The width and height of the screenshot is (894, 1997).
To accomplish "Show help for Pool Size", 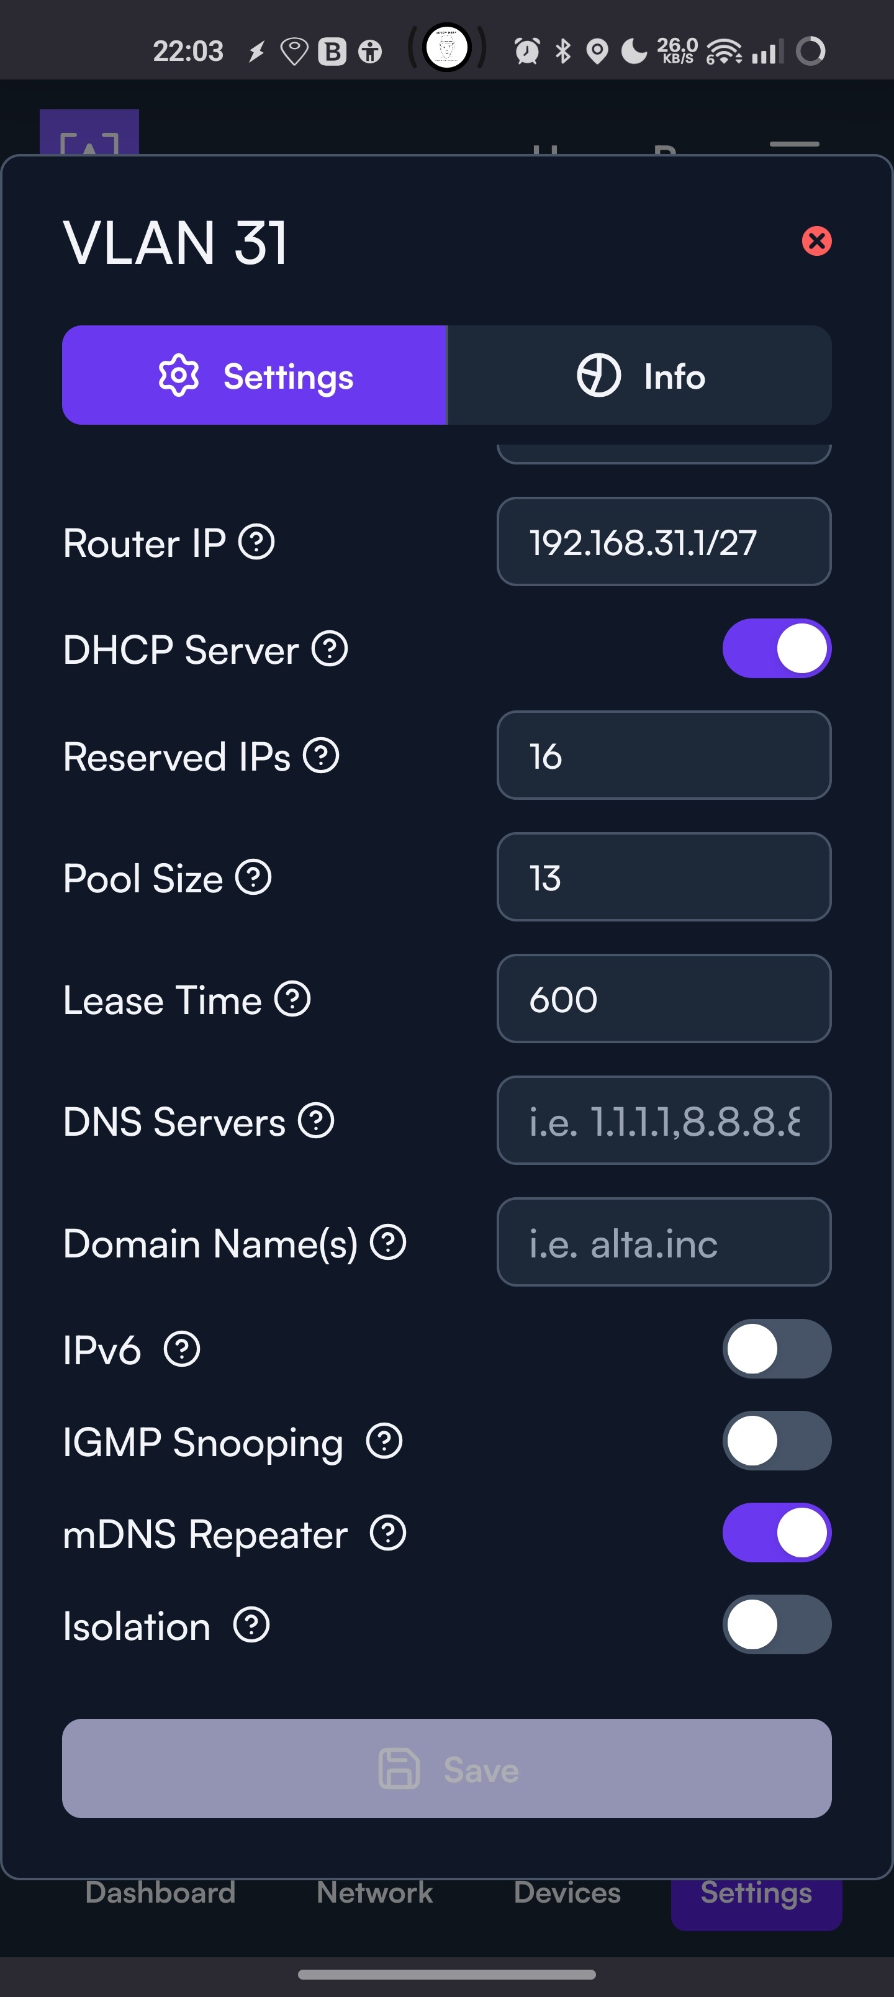I will pyautogui.click(x=253, y=877).
